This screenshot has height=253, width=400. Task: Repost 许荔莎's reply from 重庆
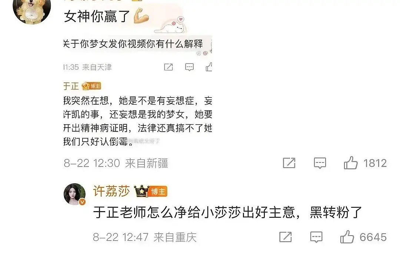pos(286,237)
